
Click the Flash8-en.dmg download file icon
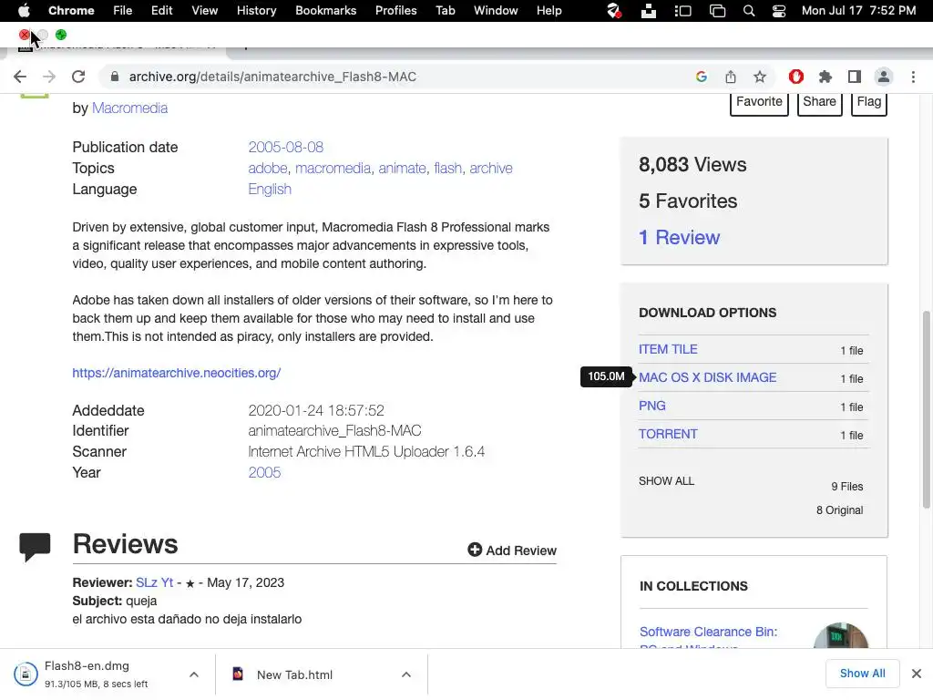click(x=26, y=674)
